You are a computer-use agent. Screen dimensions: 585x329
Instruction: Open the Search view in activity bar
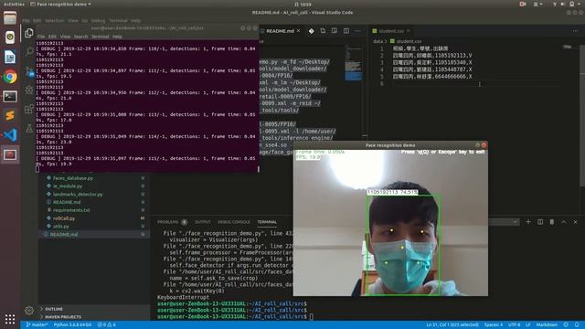pyautogui.click(x=29, y=51)
